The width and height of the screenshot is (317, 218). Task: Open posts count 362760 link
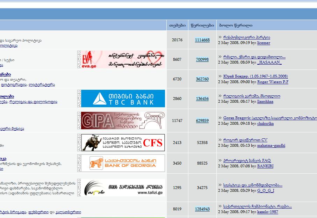click(202, 79)
